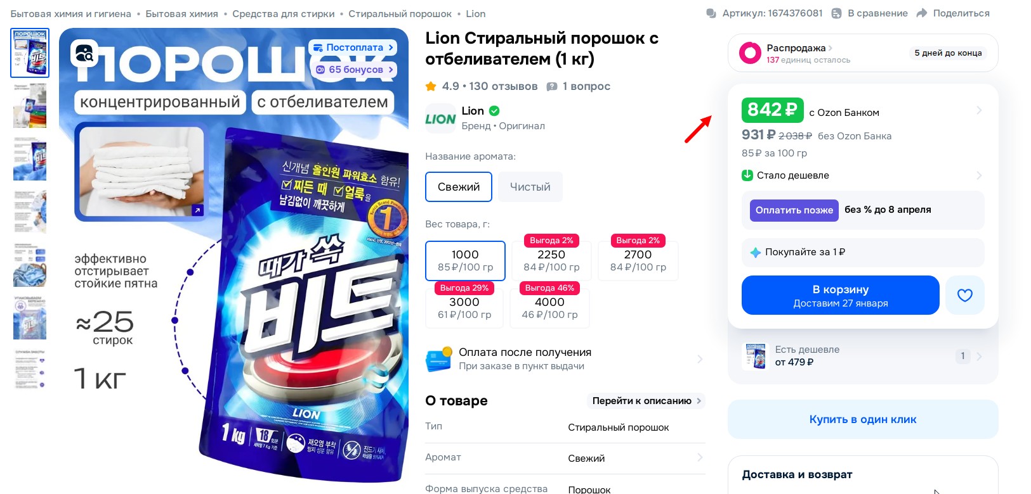
Task: Select the Свежий aroma option
Action: (459, 187)
